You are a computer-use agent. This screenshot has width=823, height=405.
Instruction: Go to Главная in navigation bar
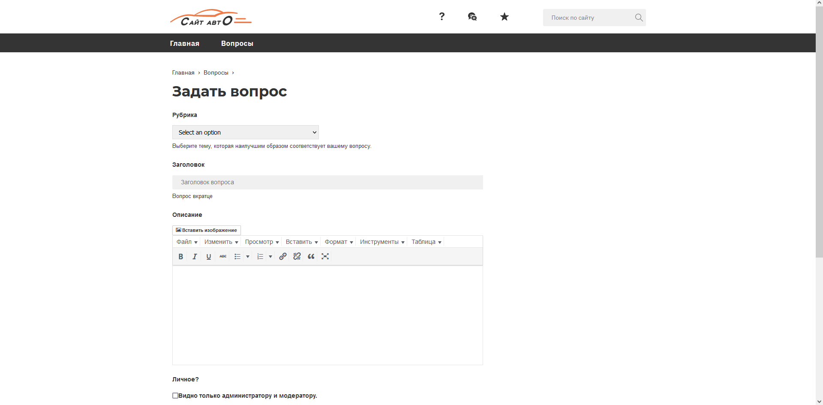point(185,43)
